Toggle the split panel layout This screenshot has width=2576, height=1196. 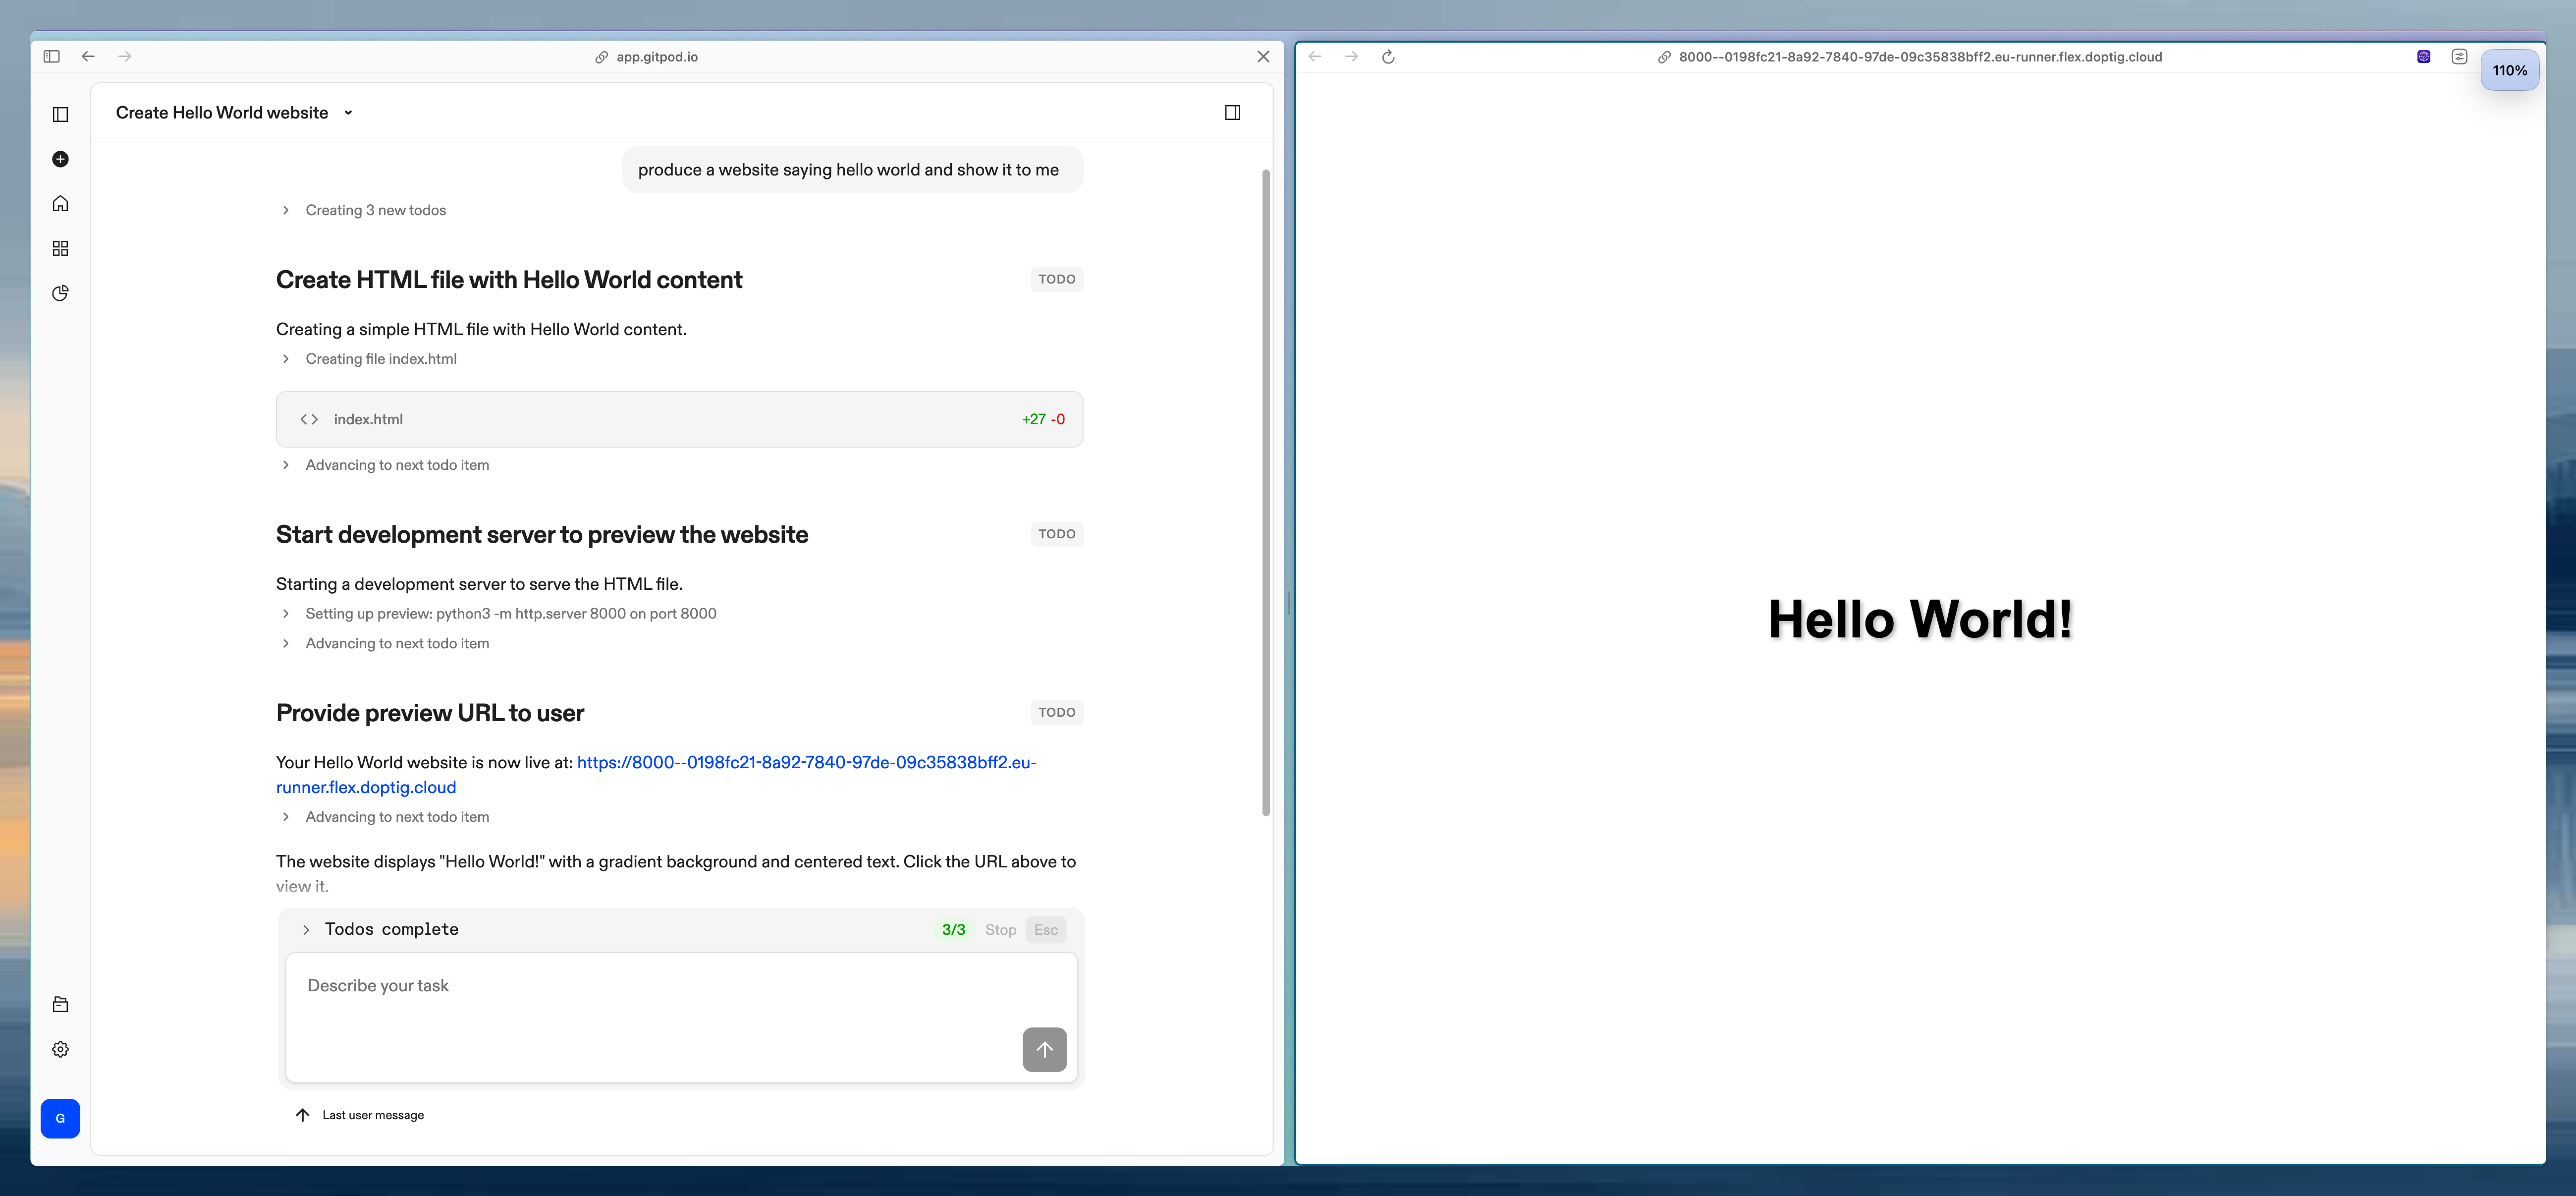(x=1232, y=112)
